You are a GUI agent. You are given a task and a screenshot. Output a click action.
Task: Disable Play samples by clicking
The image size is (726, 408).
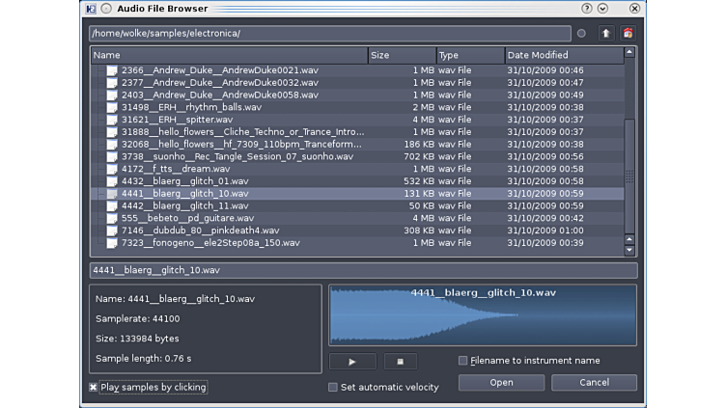point(94,387)
